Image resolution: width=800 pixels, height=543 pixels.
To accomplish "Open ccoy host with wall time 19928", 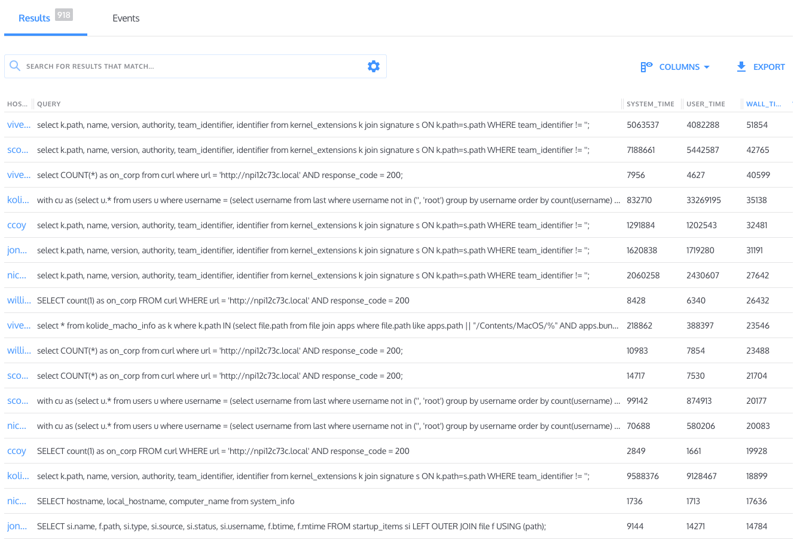I will [x=17, y=451].
